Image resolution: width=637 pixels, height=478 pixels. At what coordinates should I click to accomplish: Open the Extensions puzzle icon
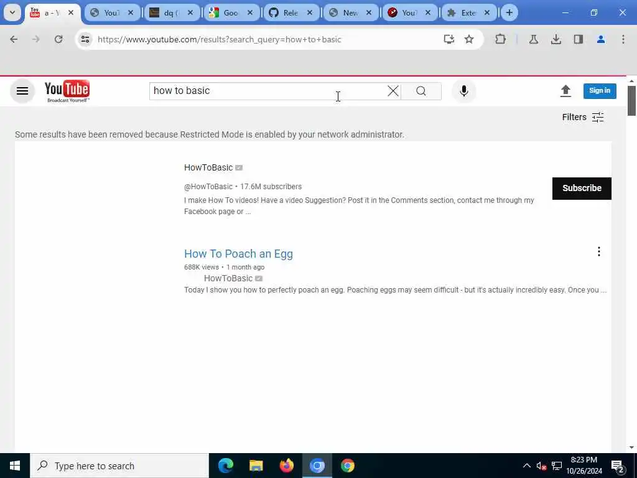pyautogui.click(x=501, y=39)
